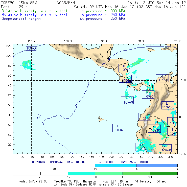Click the 'H 10950' high marker box
187x187 pixels.
click(x=162, y=78)
